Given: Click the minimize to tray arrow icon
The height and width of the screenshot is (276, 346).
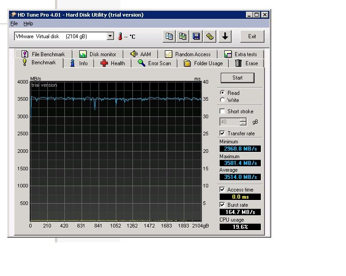Looking at the screenshot, I should coord(225,36).
